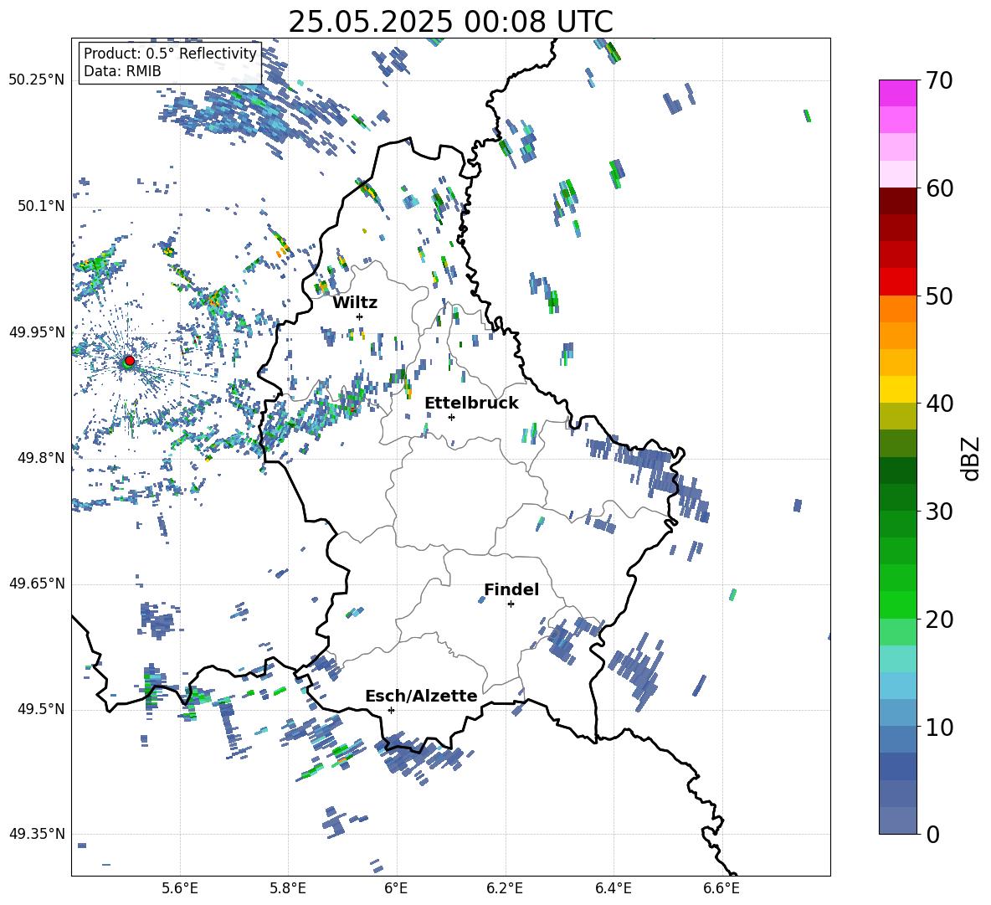Click the Findel station cross marker
This screenshot has width=991, height=905.
tap(511, 604)
